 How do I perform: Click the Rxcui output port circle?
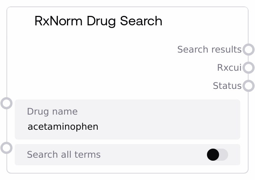248,68
